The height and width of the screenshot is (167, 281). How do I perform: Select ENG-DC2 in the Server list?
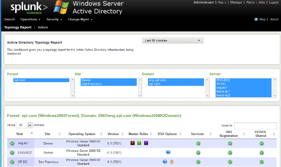244,80
